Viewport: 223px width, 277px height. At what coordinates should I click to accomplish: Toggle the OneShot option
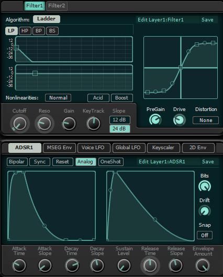(110, 162)
